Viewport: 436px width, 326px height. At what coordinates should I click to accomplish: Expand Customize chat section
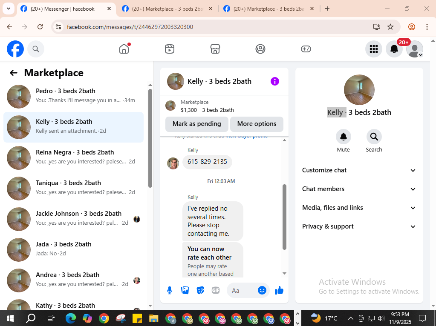pyautogui.click(x=359, y=170)
